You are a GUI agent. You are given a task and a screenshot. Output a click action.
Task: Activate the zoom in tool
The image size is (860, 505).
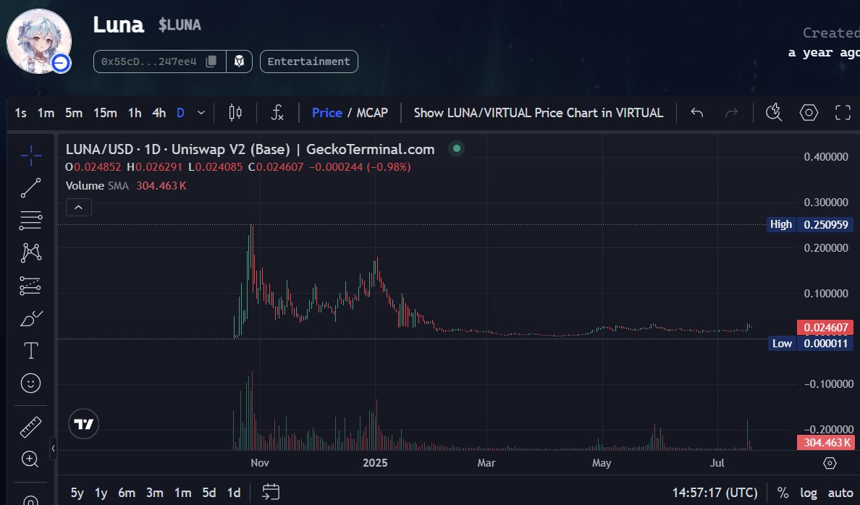tap(30, 459)
